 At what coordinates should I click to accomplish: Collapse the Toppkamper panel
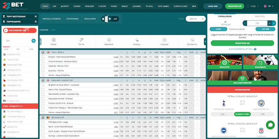(x=36, y=22)
